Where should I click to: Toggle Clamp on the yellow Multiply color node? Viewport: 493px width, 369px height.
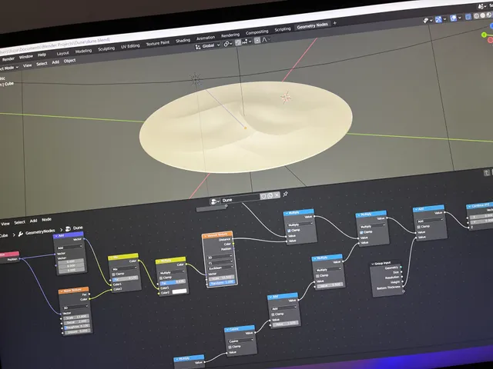pyautogui.click(x=161, y=278)
